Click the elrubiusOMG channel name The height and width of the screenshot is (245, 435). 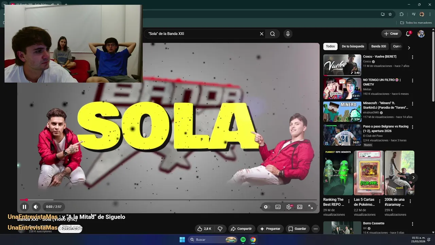tap(371, 113)
